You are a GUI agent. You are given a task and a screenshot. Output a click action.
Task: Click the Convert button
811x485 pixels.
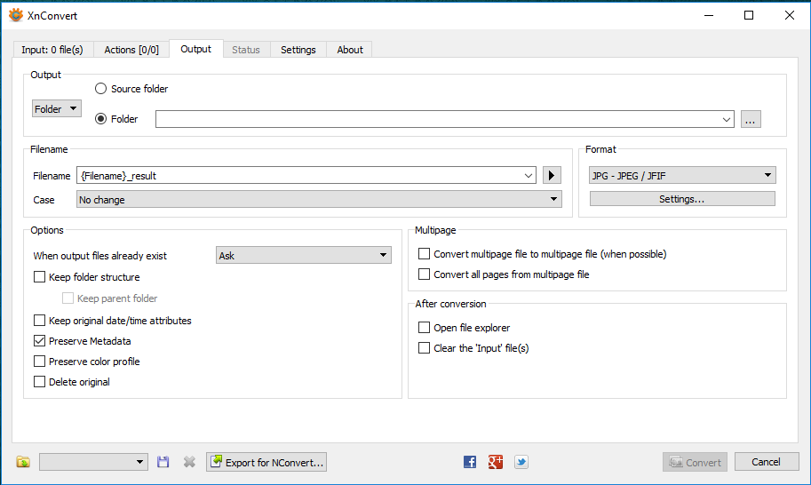click(x=696, y=462)
